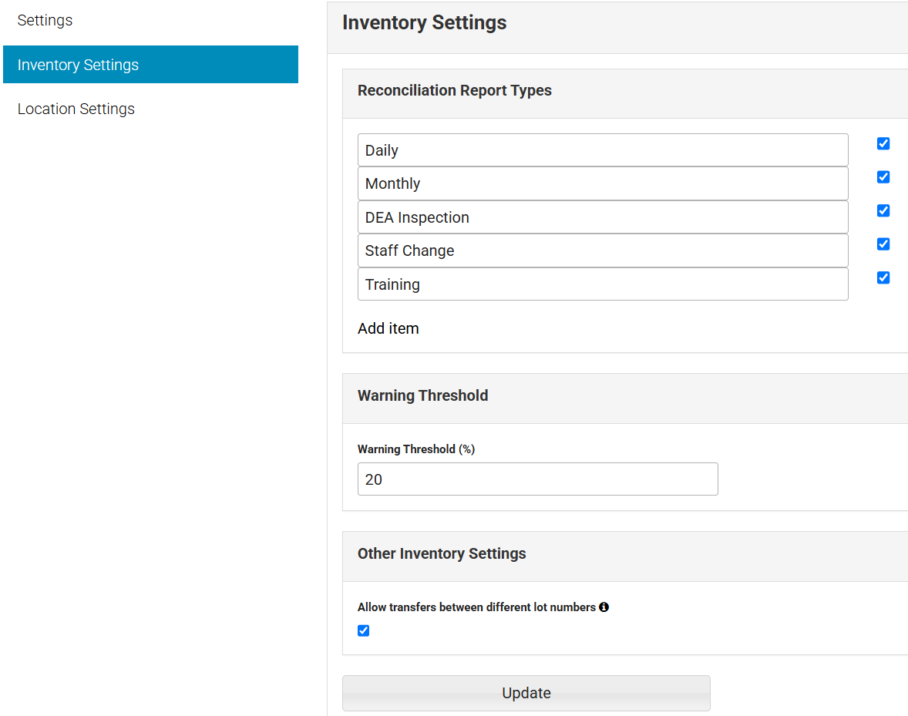908x716 pixels.
Task: Disable the Monthly report type checkbox
Action: tap(883, 176)
